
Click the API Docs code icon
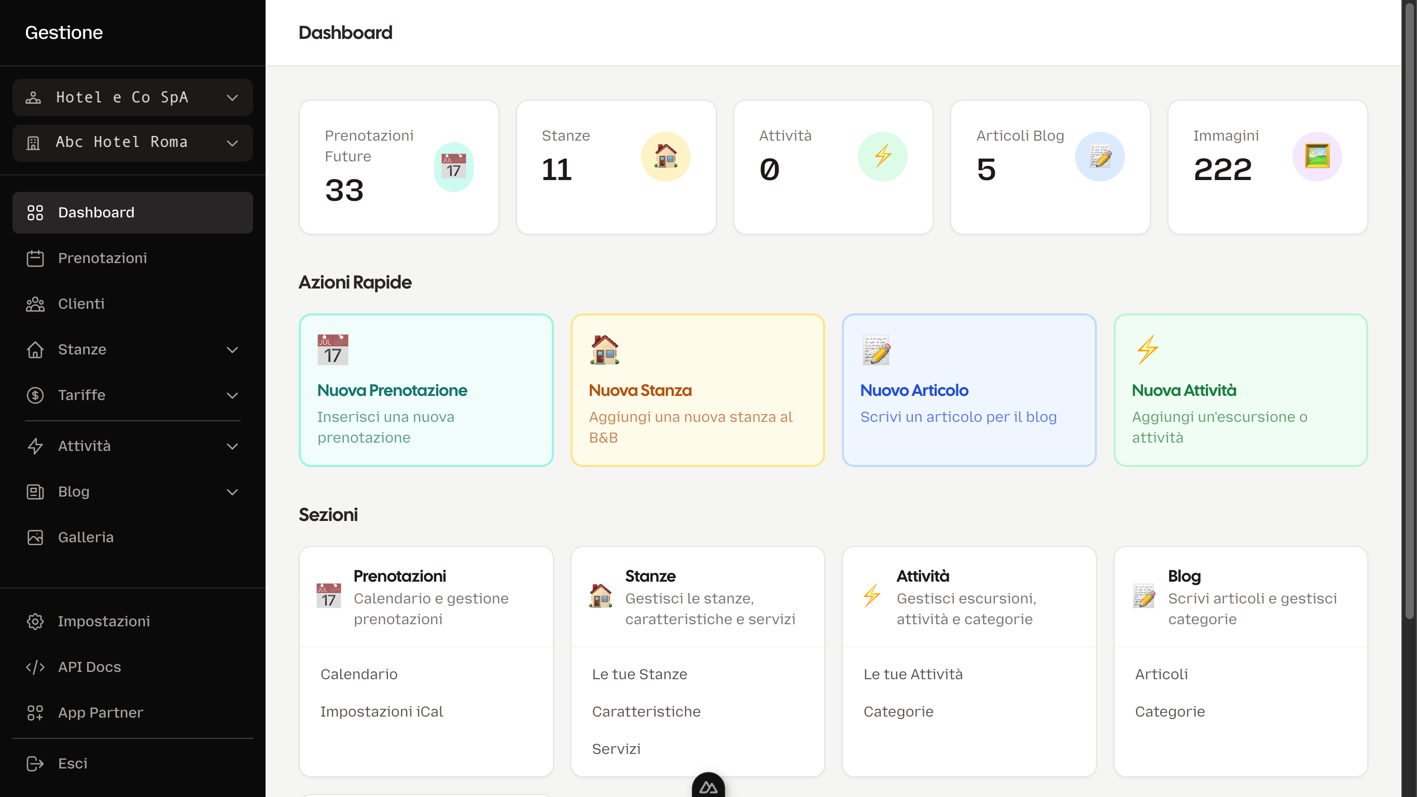35,667
